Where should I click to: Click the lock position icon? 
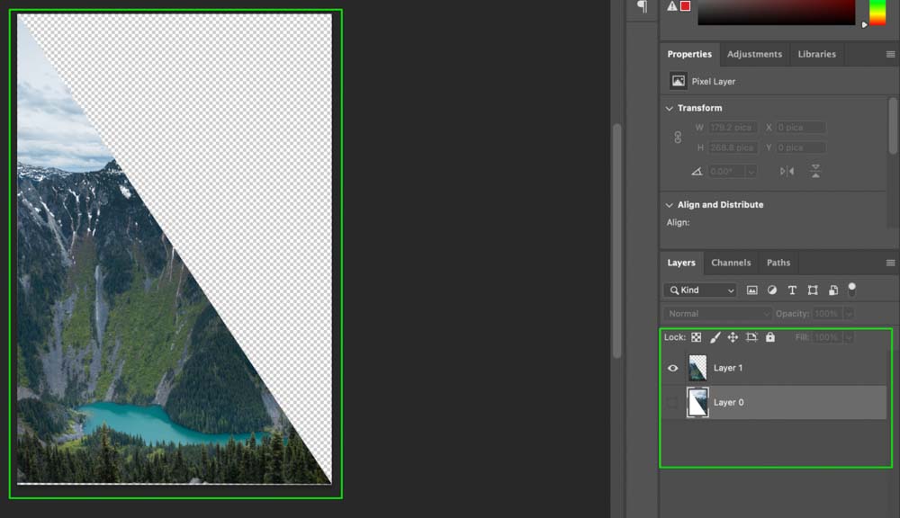733,337
